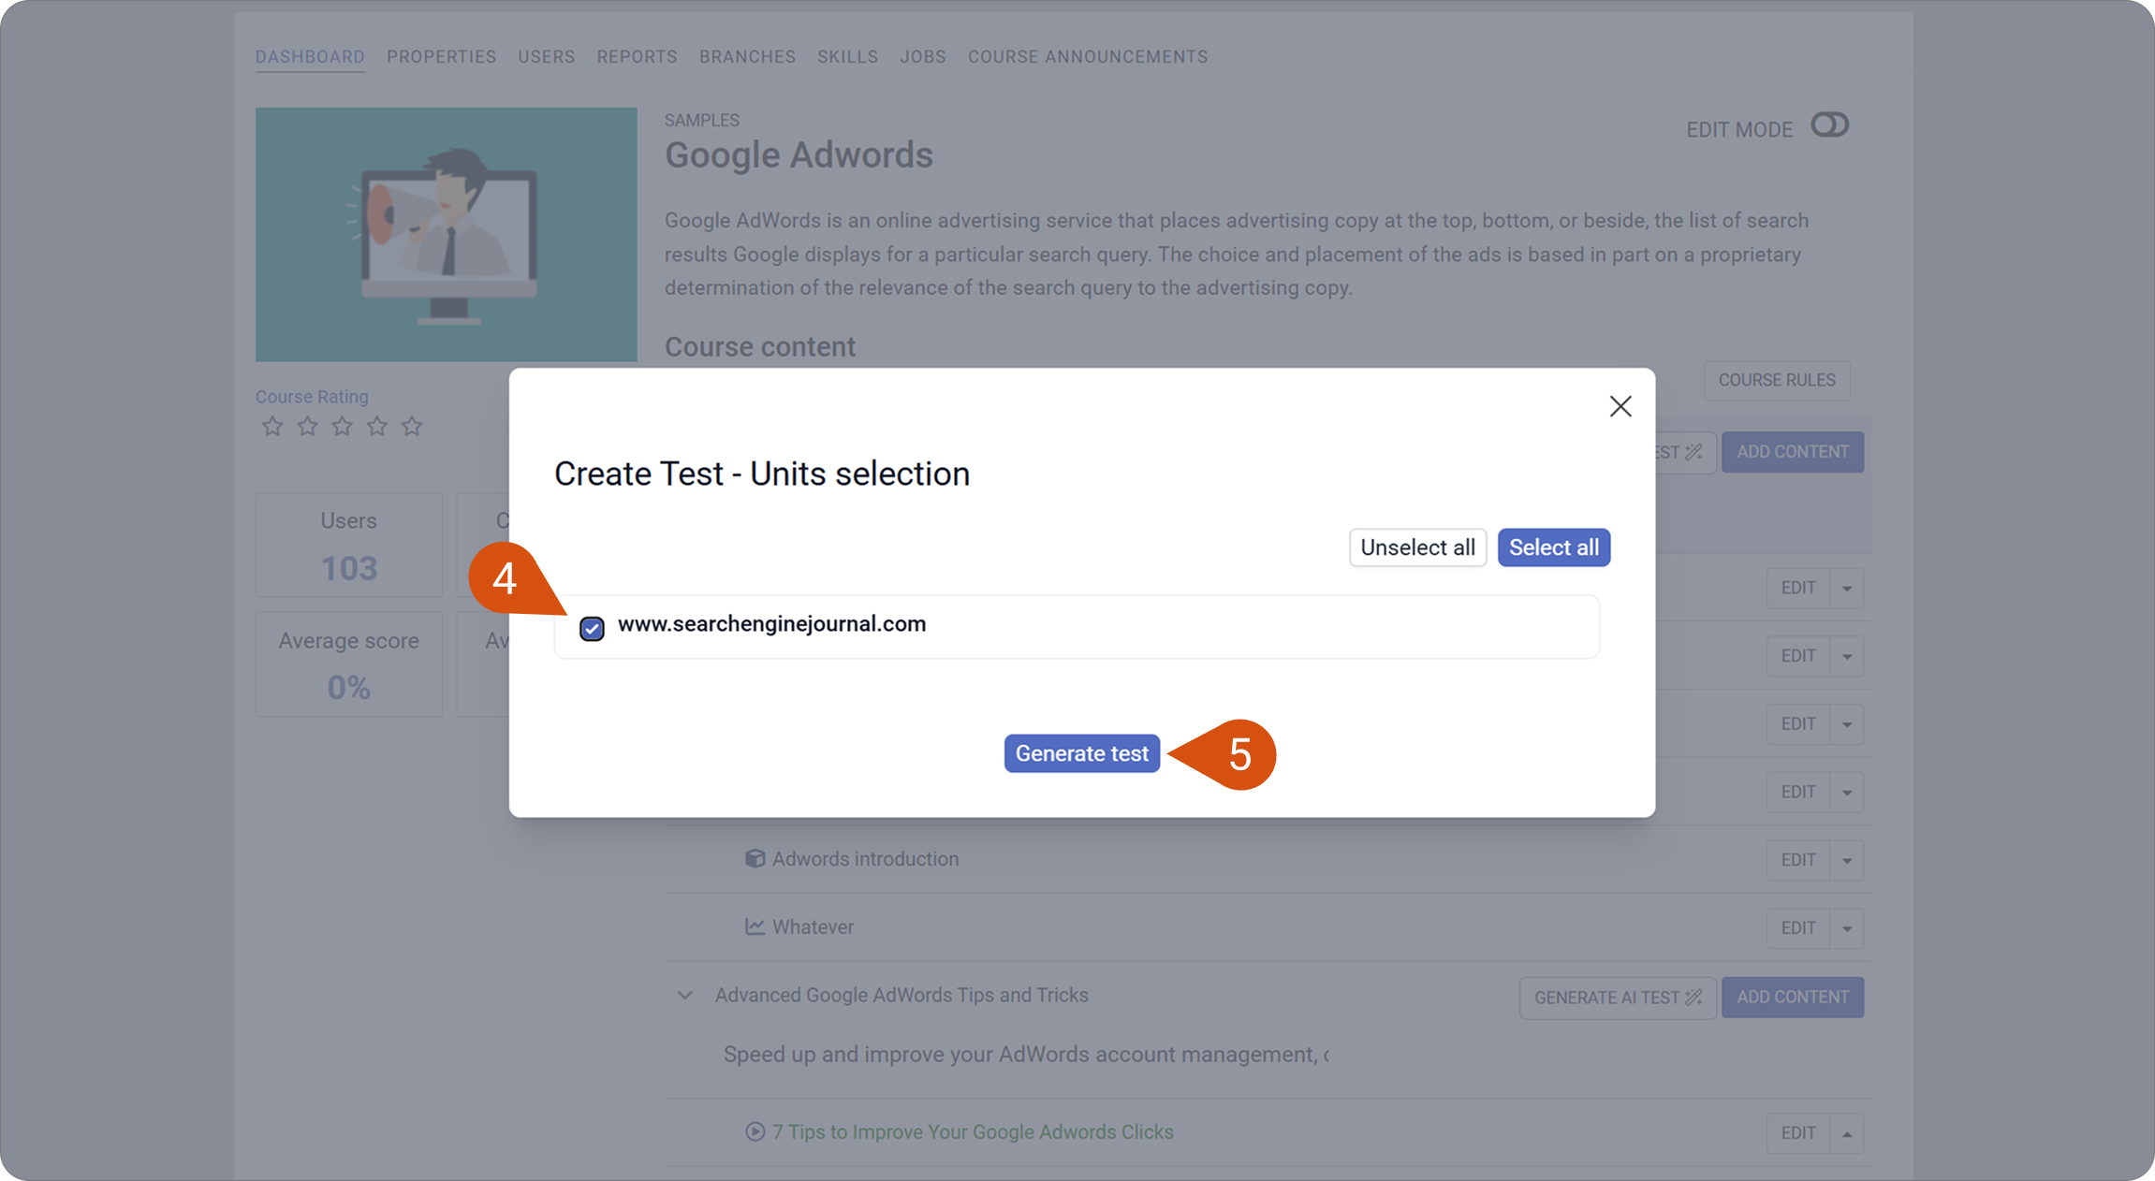2155x1181 pixels.
Task: Rate the course with the fifth star
Action: pyautogui.click(x=412, y=427)
